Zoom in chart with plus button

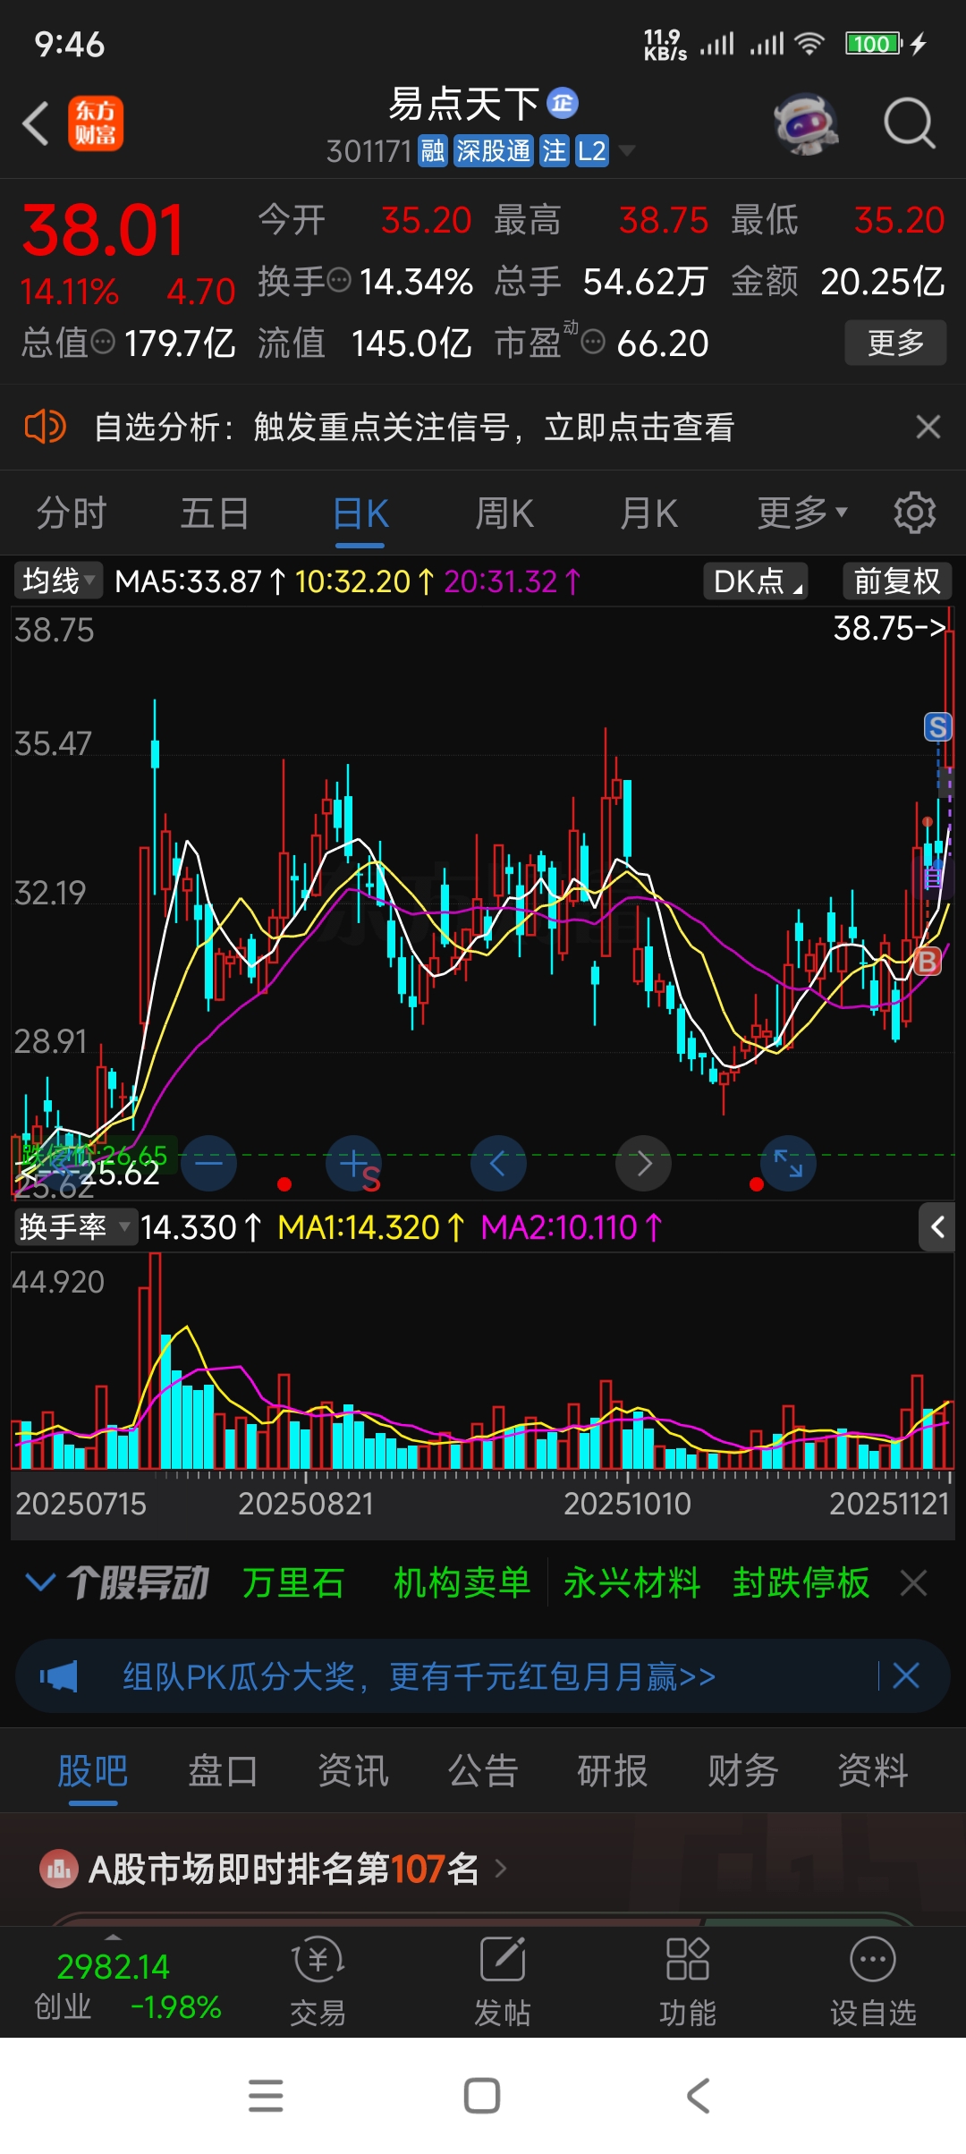point(353,1163)
